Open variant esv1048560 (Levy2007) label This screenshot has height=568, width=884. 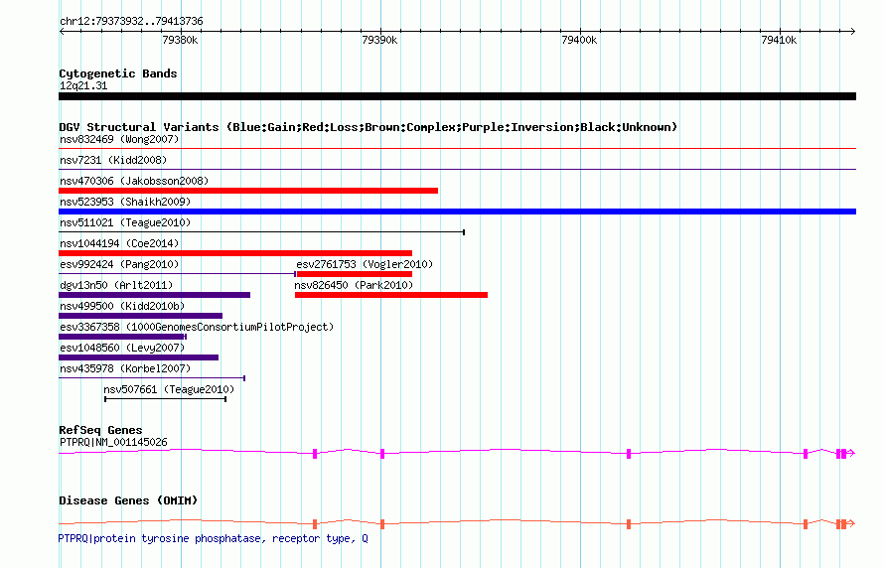122,348
